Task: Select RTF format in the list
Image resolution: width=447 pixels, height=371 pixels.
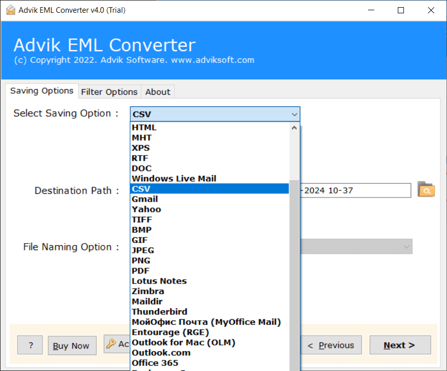Action: [x=210, y=158]
